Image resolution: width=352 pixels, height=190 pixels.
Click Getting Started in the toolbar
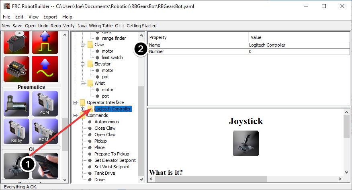point(141,26)
